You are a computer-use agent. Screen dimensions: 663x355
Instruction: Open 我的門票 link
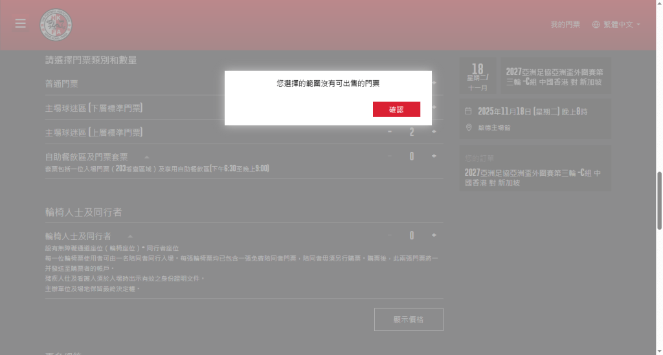click(565, 25)
